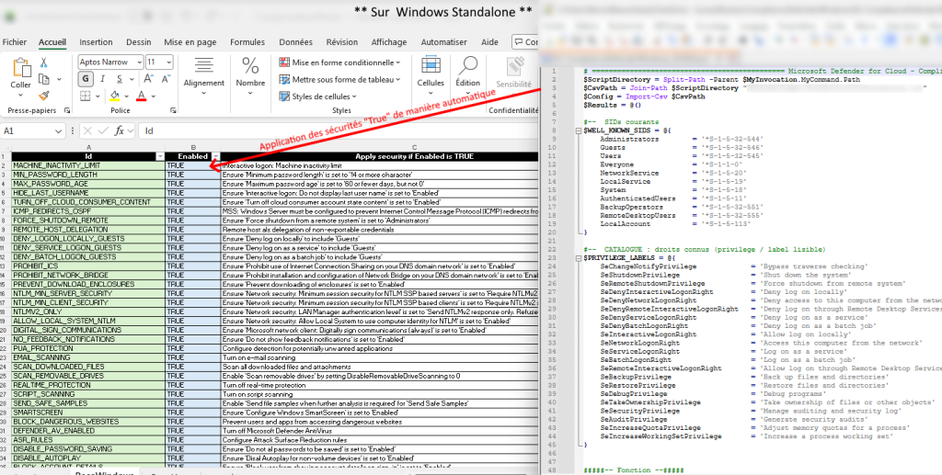Click the Administrators SID line in script
The width and height of the screenshot is (942, 475).
(682, 139)
